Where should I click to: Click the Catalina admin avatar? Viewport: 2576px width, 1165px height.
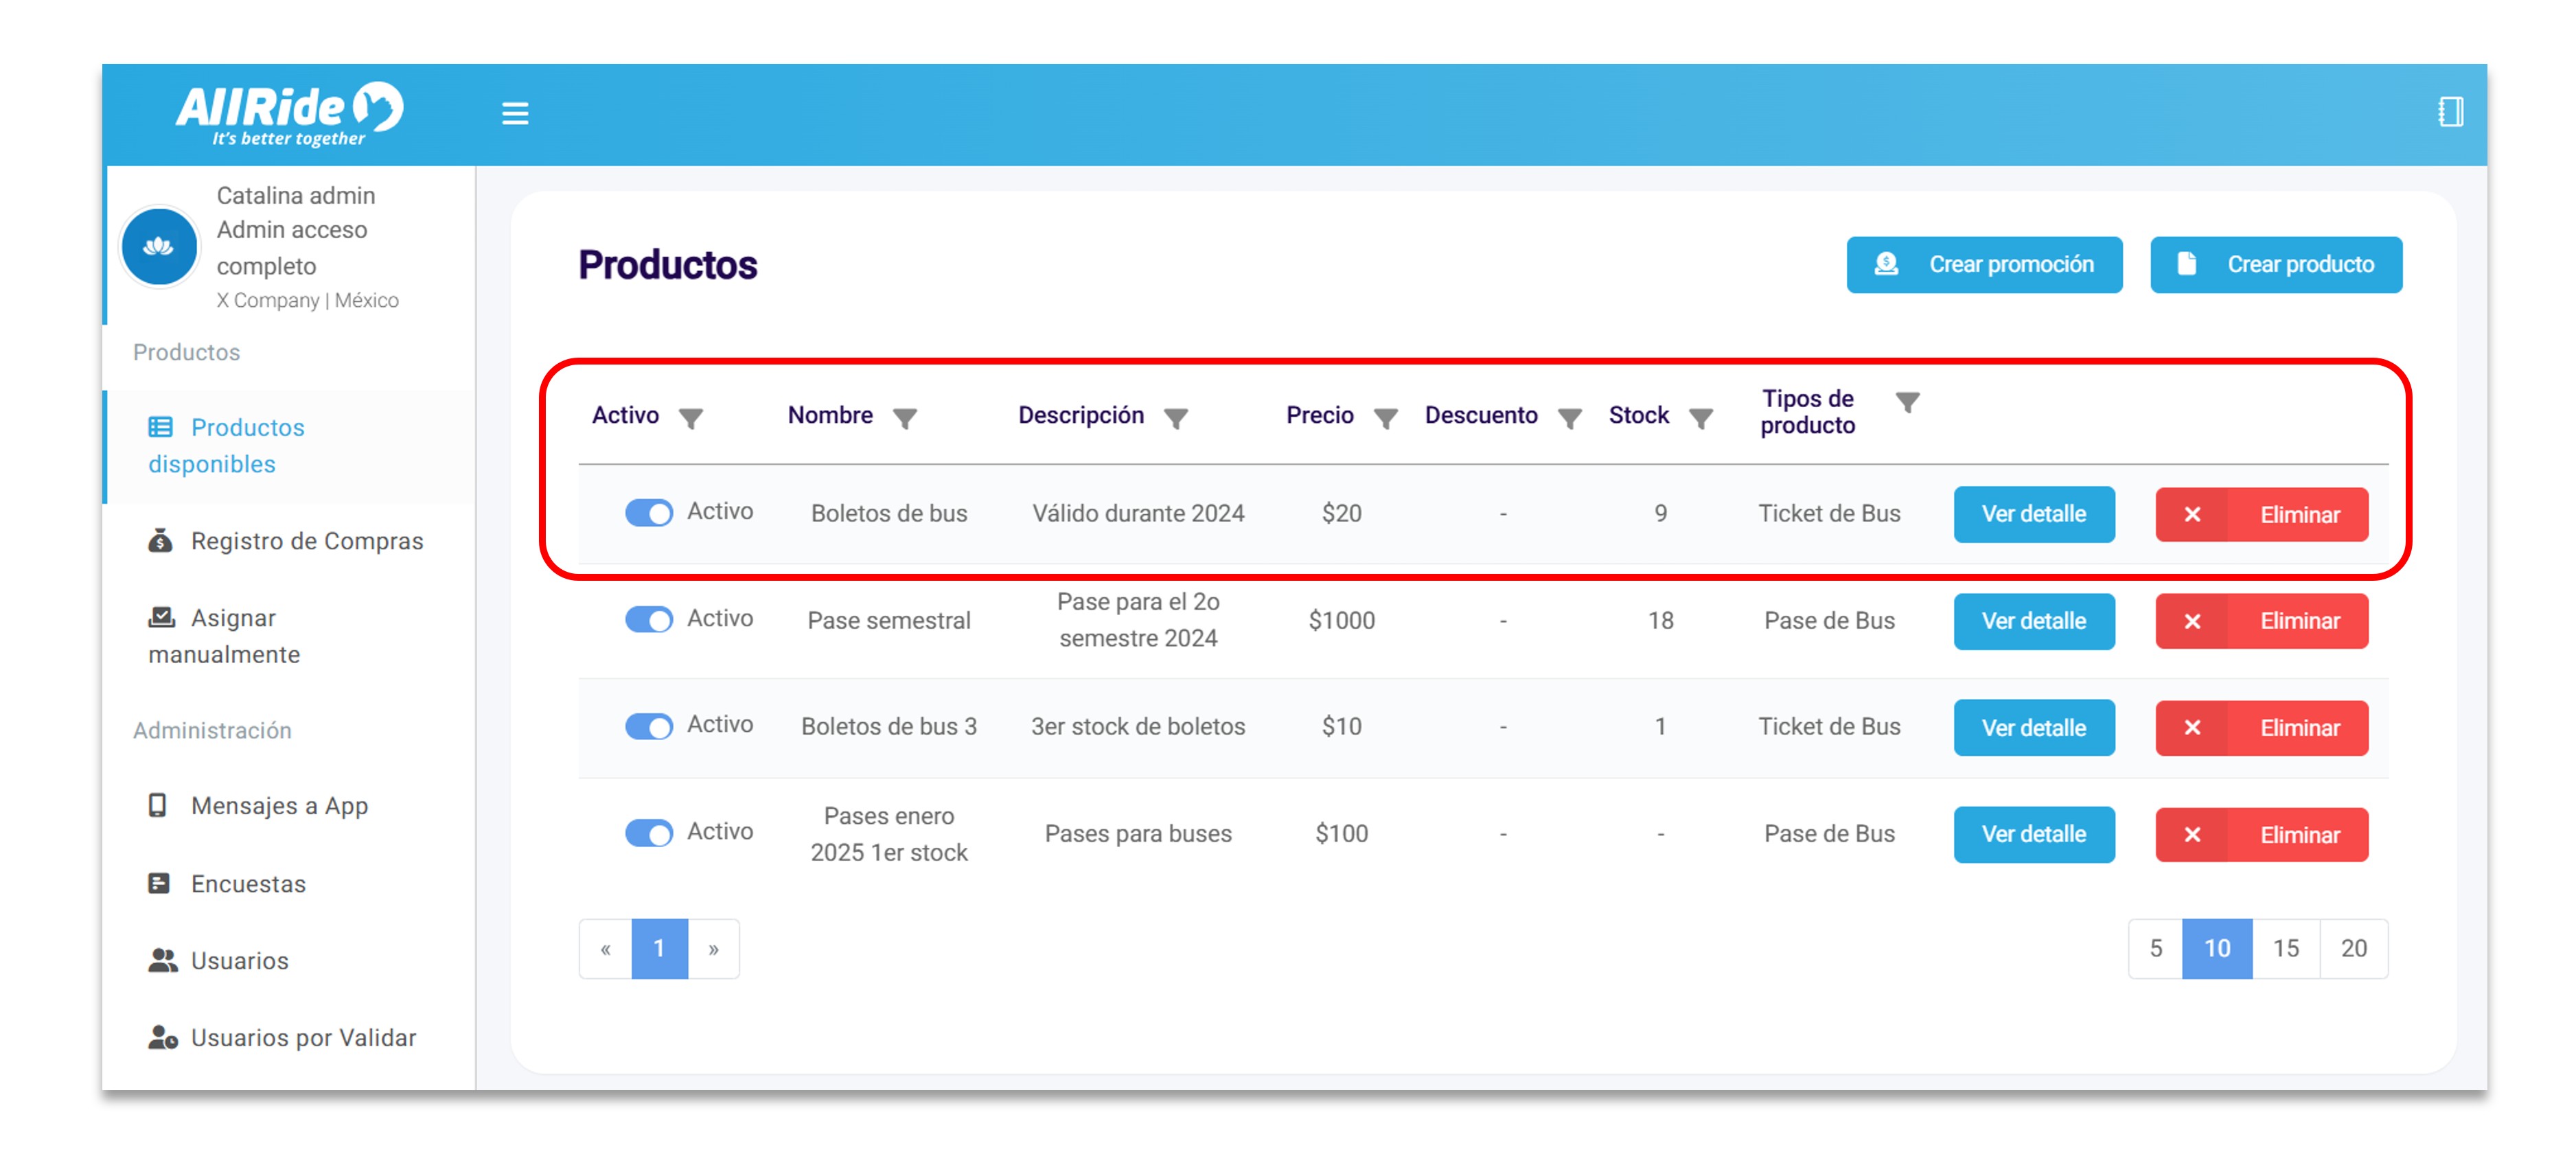[158, 246]
